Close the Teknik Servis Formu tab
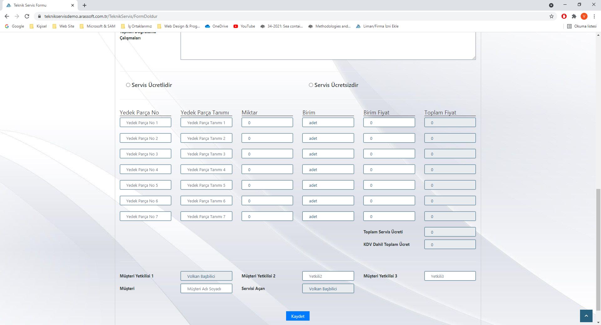Screen dimensions: 601x325 [73, 5]
